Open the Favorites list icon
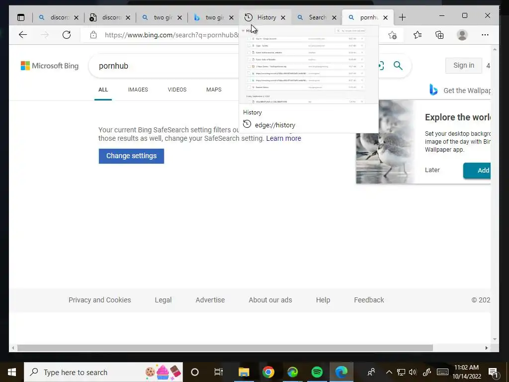509x382 pixels. pyautogui.click(x=418, y=35)
